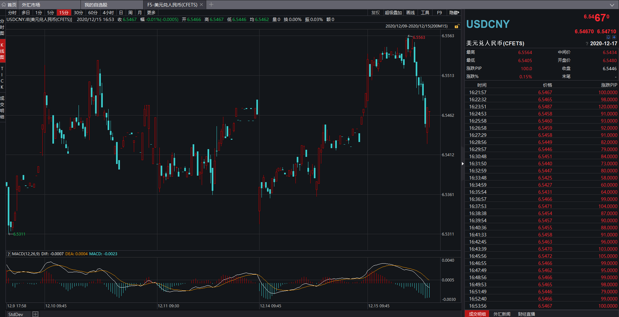Image resolution: width=619 pixels, height=317 pixels.
Task: Add a new tab with the plus icon
Action: click(x=211, y=5)
